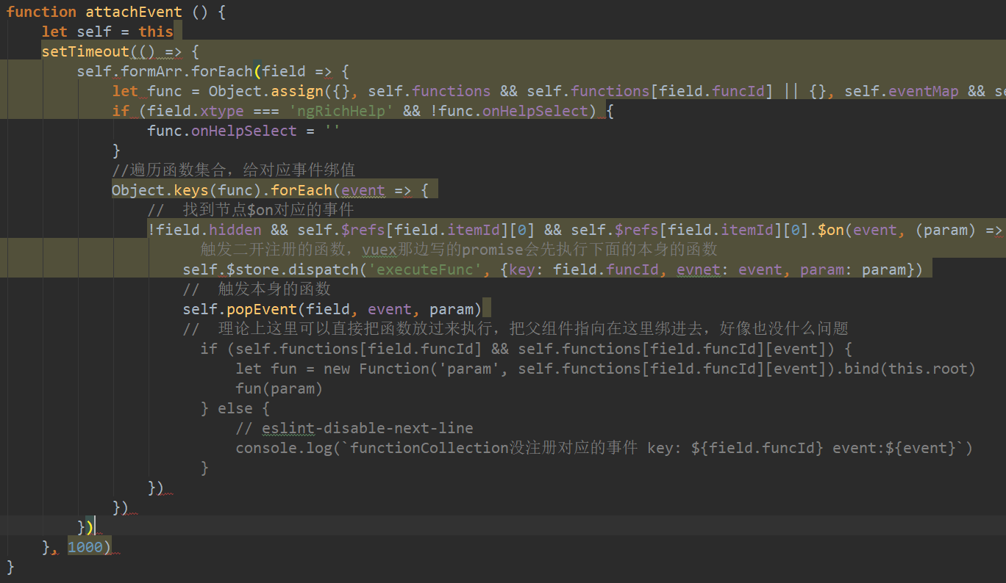Click the console identifier
Image resolution: width=1006 pixels, height=583 pixels.
266,448
